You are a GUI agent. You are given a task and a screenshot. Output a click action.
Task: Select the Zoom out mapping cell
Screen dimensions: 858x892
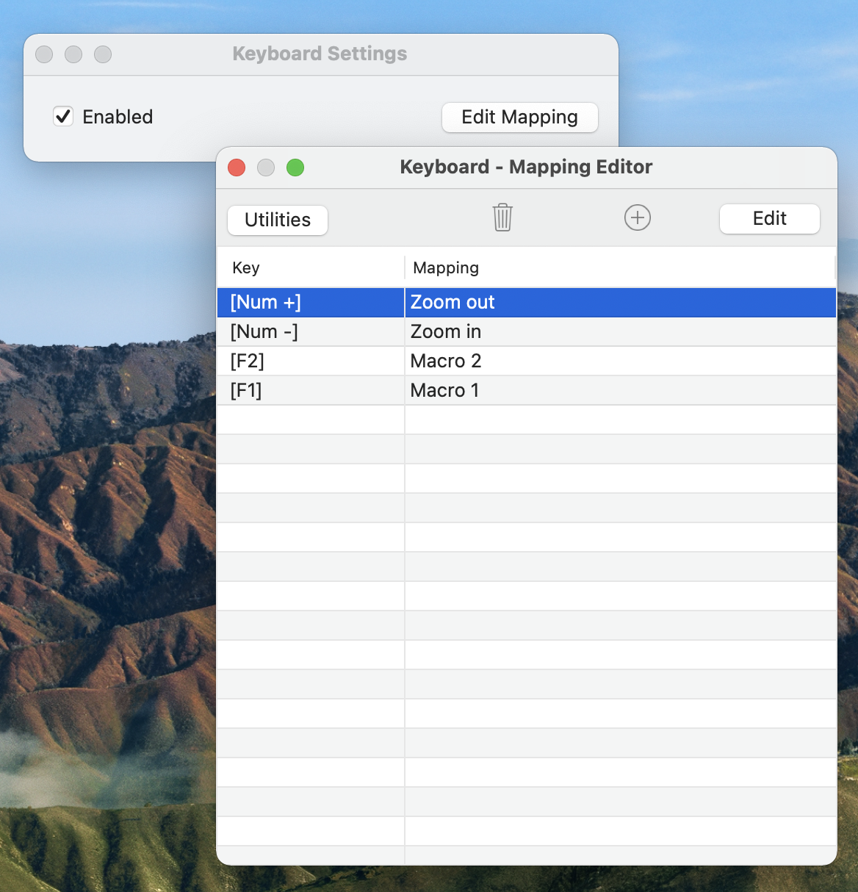(x=621, y=302)
